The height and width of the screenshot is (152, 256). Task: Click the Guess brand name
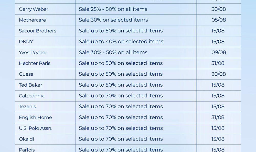coord(26,74)
